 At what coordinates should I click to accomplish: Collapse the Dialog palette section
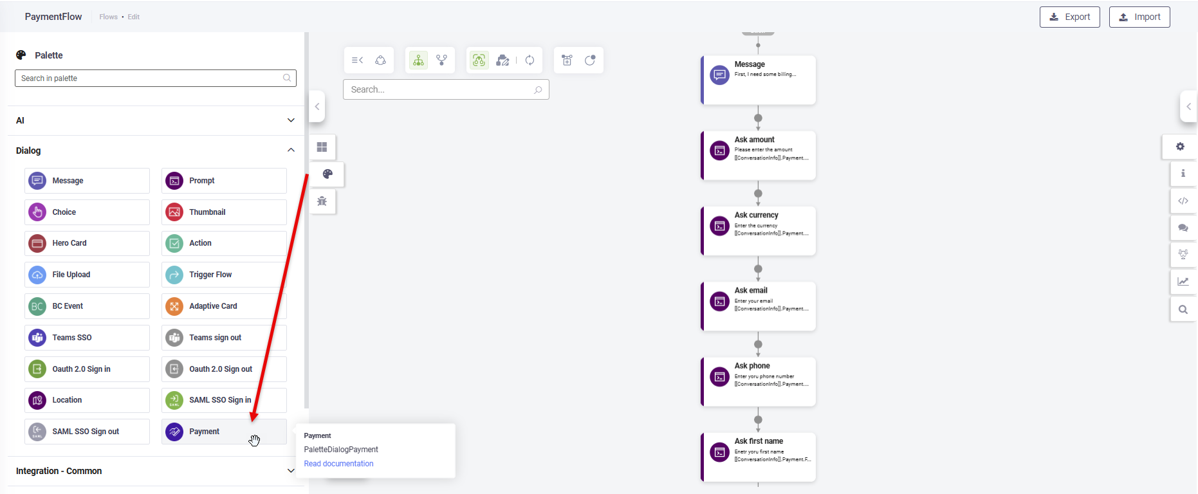pyautogui.click(x=291, y=151)
